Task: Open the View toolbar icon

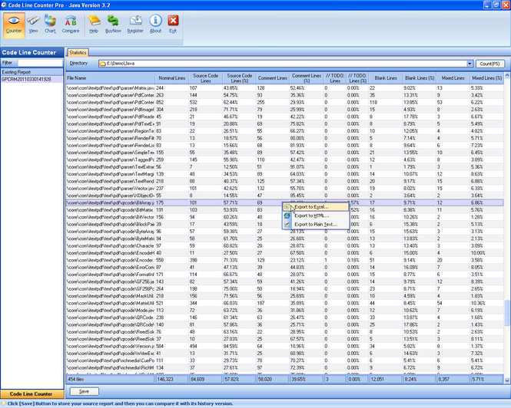Action: coord(33,24)
